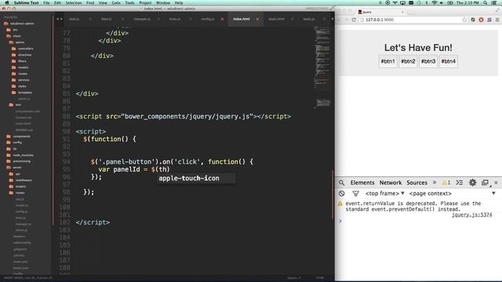
Task: Click the red circular browser extension icon
Action: pos(481,20)
